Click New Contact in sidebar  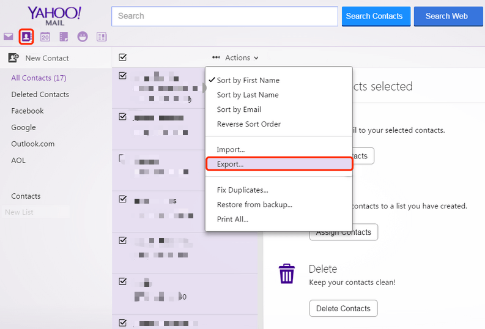(x=47, y=58)
